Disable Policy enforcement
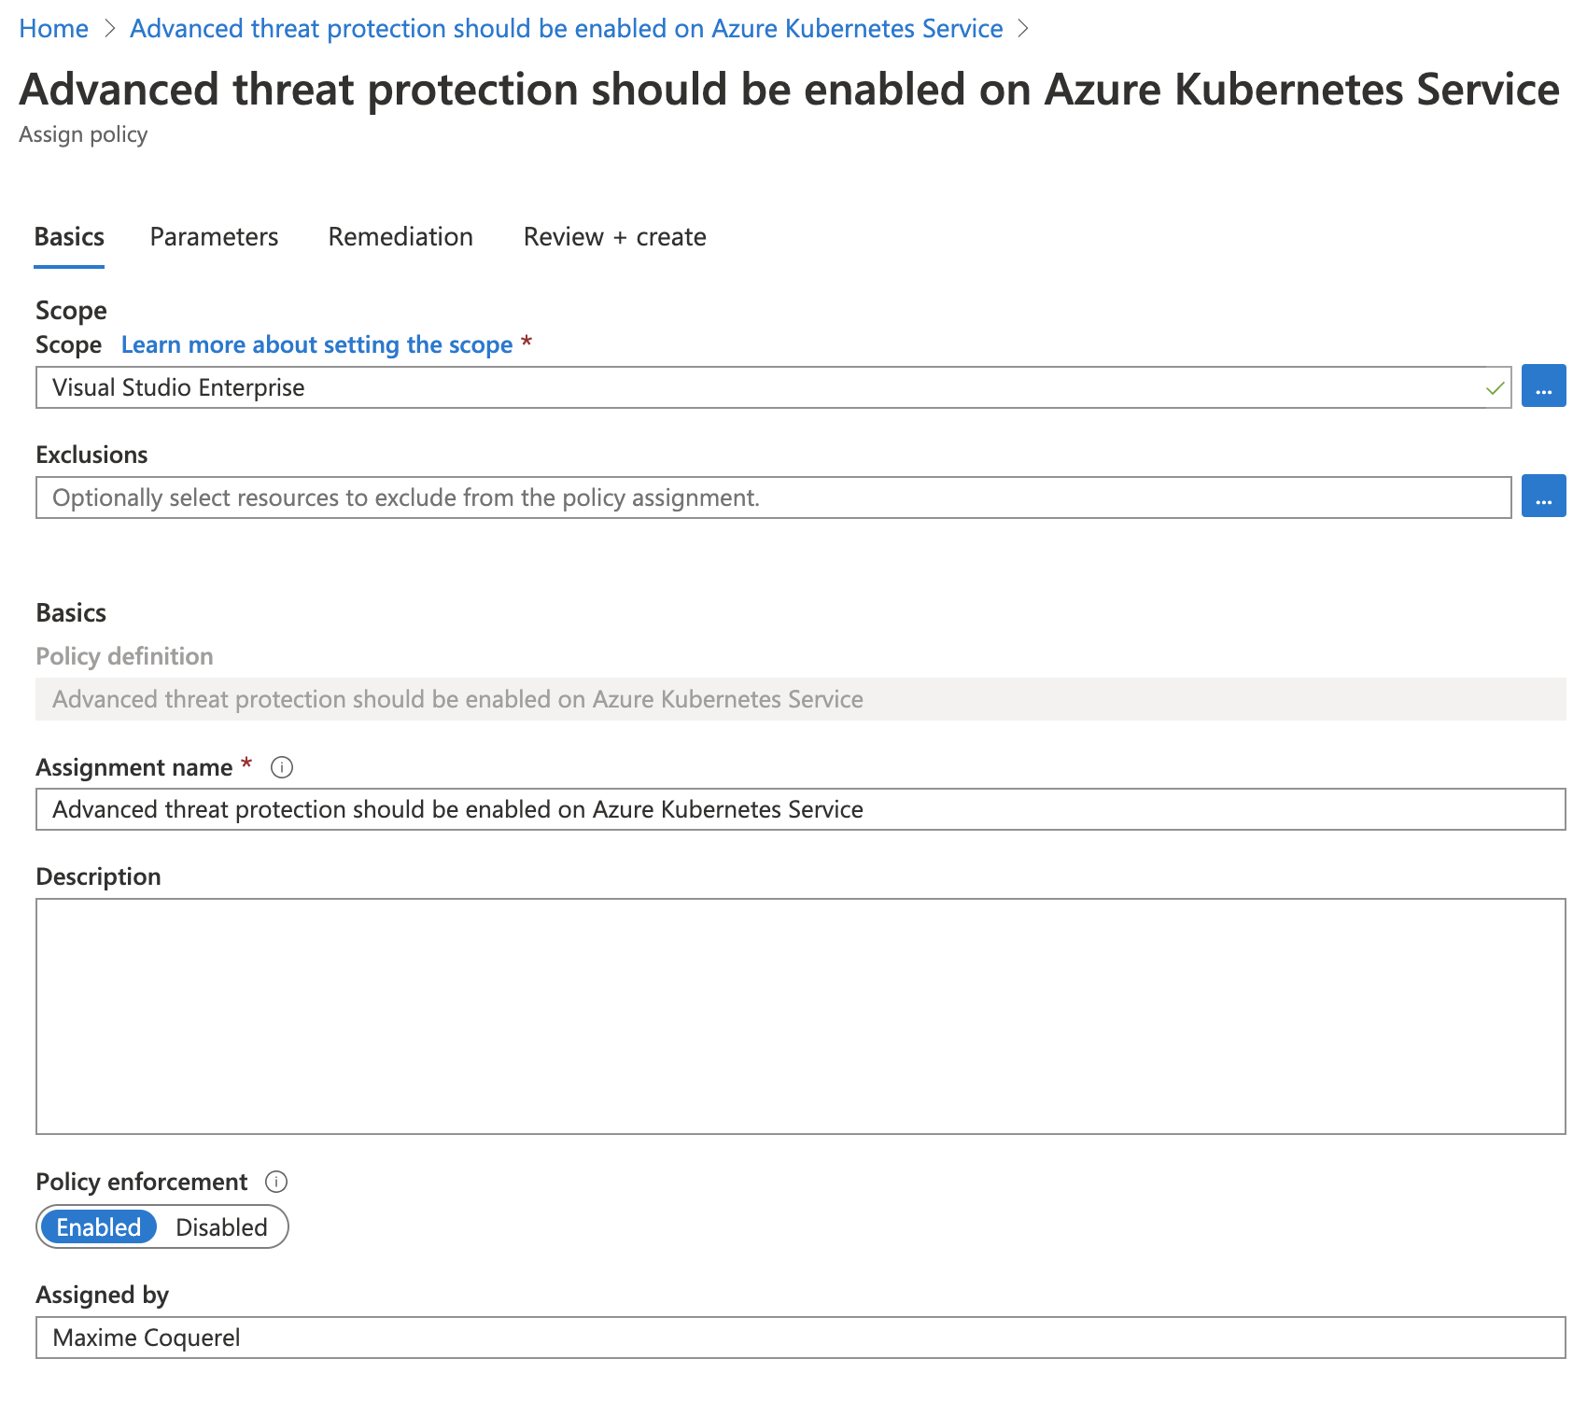Viewport: 1587px width, 1415px height. click(220, 1226)
